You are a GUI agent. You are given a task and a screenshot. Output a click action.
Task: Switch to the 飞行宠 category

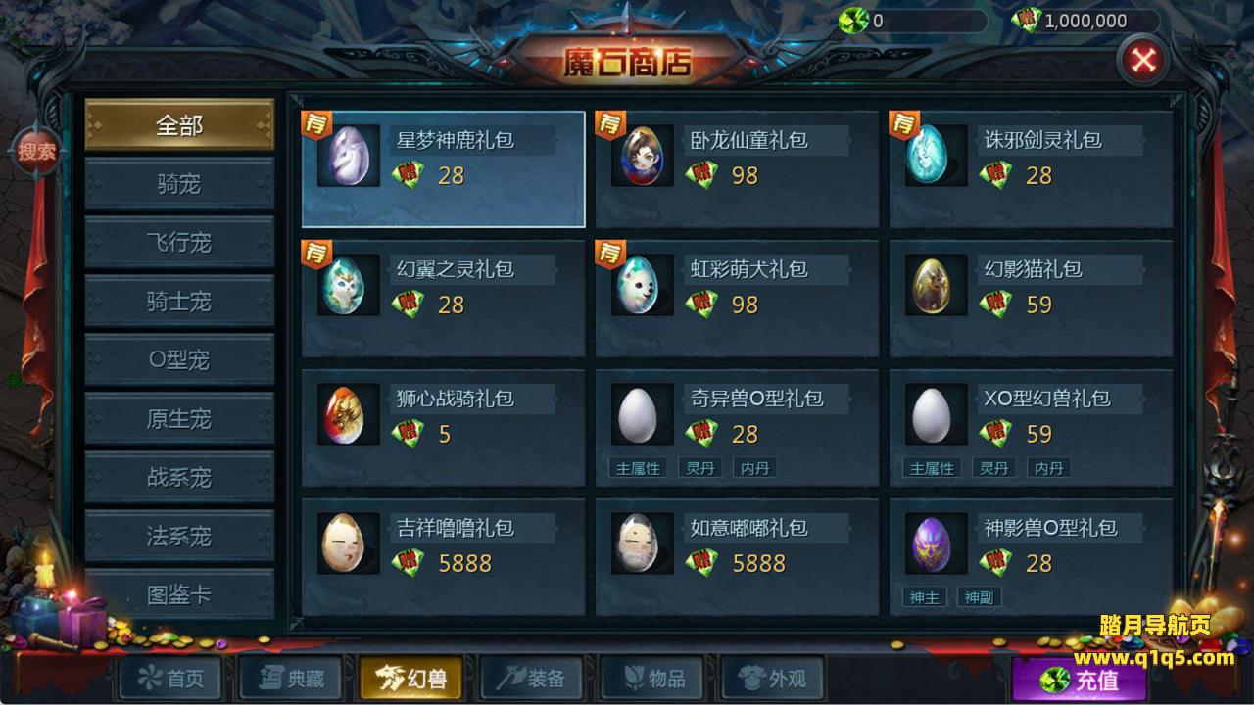(x=179, y=243)
